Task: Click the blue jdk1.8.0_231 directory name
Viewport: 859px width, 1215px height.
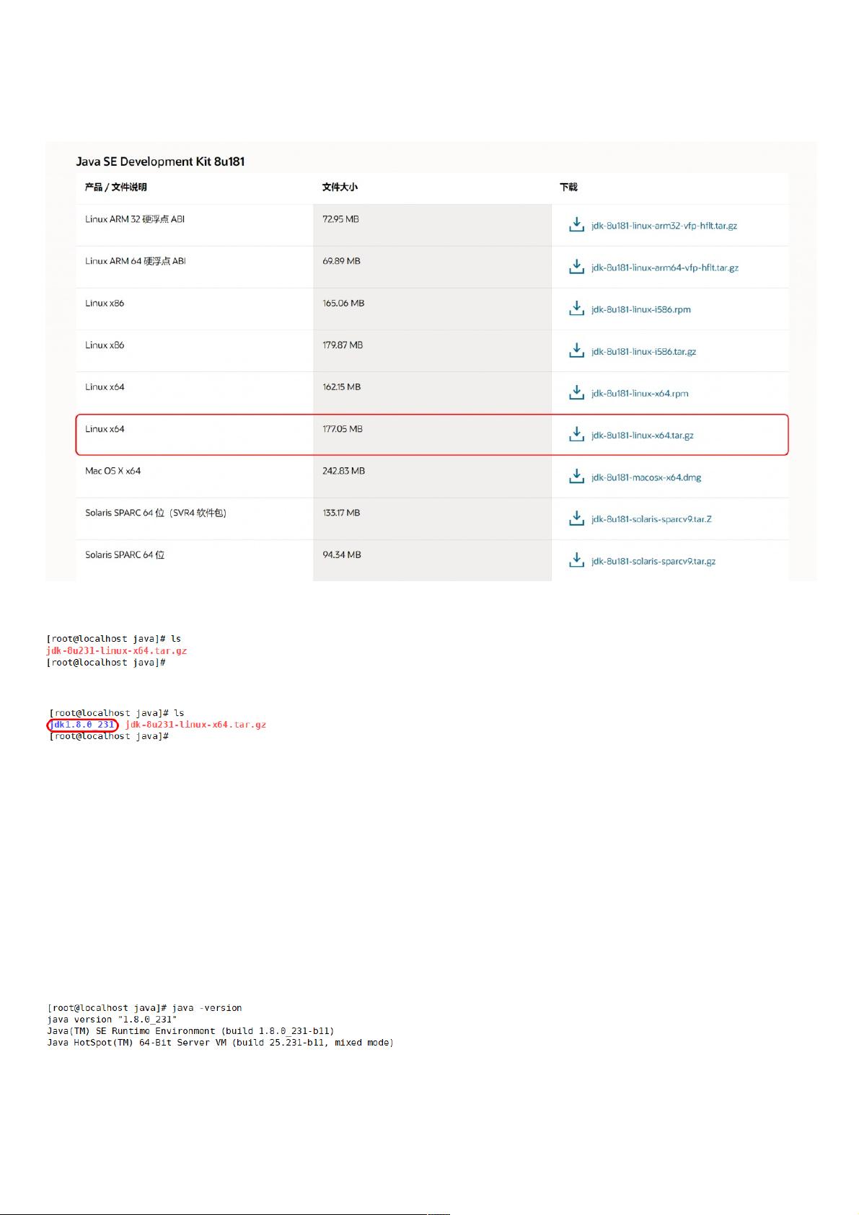Action: click(x=82, y=725)
